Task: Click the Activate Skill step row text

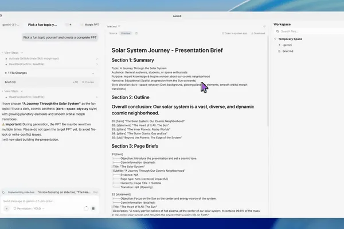Action: tap(34, 58)
